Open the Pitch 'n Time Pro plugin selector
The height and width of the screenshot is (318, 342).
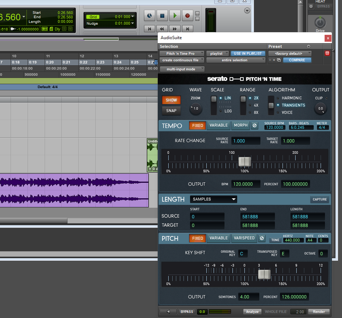[x=182, y=54]
